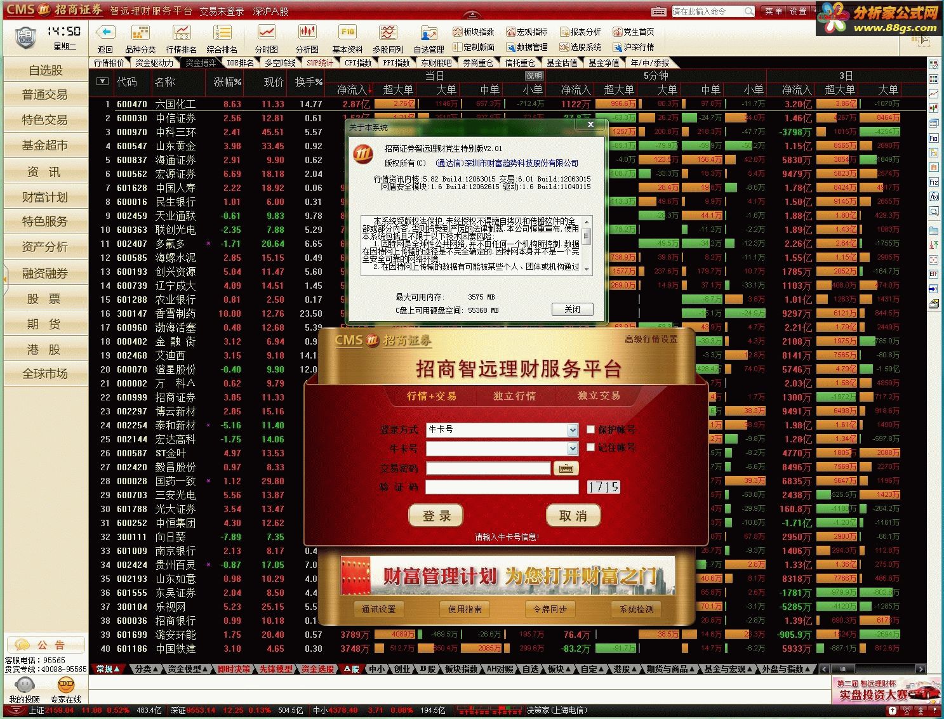This screenshot has width=944, height=719.
Task: Switch to the DDE排名 tab
Action: pos(241,63)
